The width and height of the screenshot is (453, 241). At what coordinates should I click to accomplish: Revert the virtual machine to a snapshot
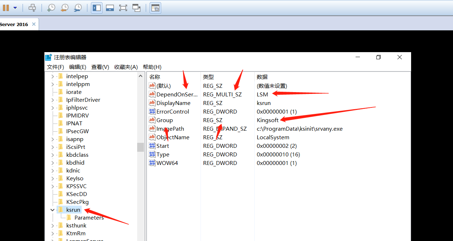pos(64,7)
